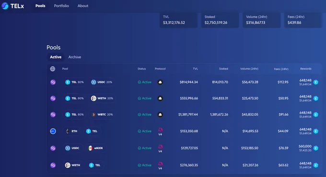Screen dimensions: 326x177
Task: Click the $129,727.05 TVL value
Action: pos(189,148)
